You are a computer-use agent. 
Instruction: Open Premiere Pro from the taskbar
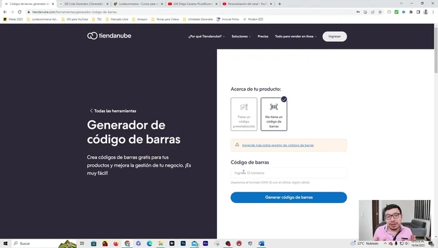tap(205, 243)
